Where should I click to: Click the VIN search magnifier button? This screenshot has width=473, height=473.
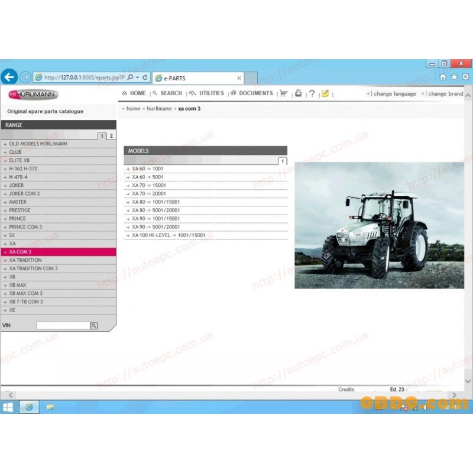click(x=94, y=326)
